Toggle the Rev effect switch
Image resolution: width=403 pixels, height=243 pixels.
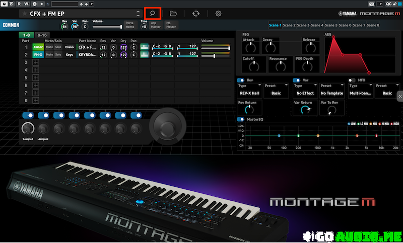tap(241, 80)
